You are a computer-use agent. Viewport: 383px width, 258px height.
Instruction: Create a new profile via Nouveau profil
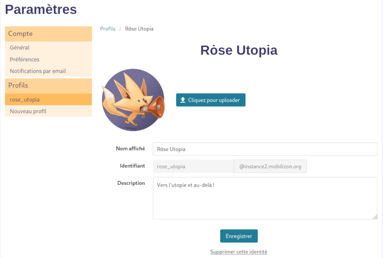point(28,111)
